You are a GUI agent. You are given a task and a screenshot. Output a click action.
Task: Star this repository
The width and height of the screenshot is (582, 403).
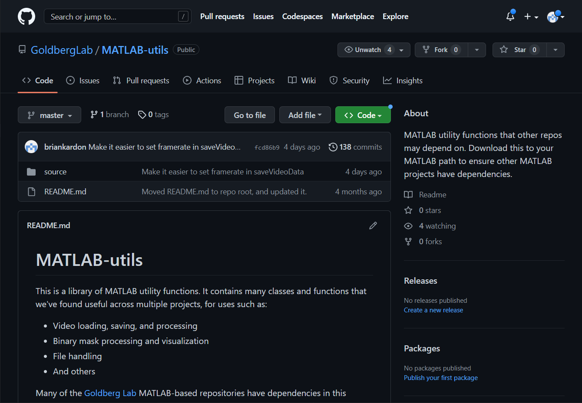coord(519,50)
